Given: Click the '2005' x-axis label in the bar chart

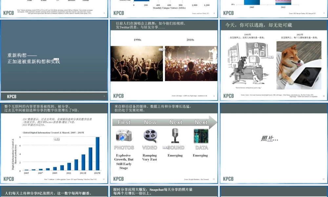Looking at the screenshot, I should coord(26,173).
